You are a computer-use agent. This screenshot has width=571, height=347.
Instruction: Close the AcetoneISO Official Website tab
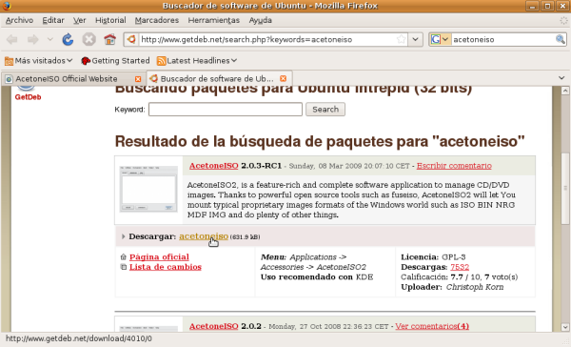tap(138, 79)
